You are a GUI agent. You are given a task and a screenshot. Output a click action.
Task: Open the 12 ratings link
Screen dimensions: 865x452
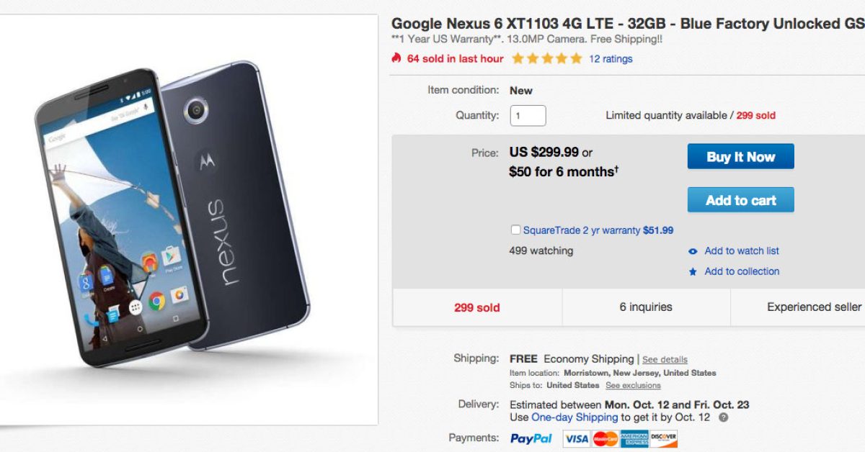[611, 59]
